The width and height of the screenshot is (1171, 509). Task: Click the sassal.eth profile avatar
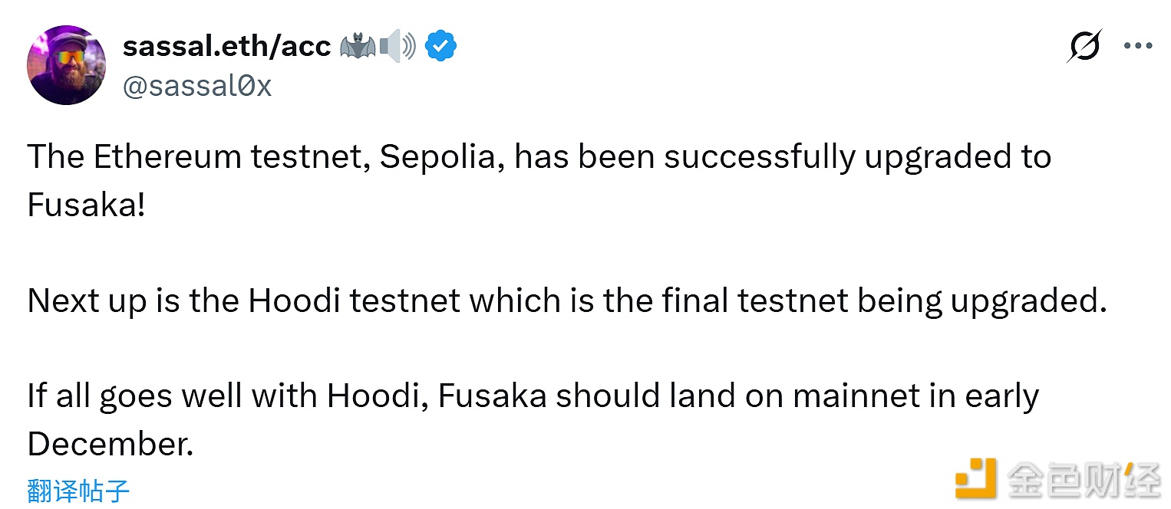[x=67, y=65]
